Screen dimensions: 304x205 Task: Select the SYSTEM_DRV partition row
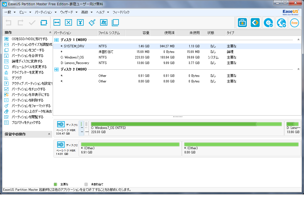[177, 46]
